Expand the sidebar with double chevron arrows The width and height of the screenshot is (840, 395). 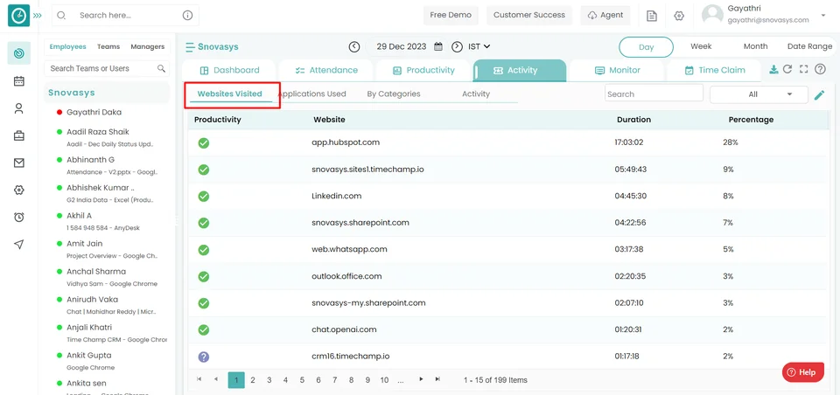38,16
